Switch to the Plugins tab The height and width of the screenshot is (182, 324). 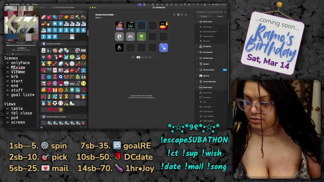[220, 16]
